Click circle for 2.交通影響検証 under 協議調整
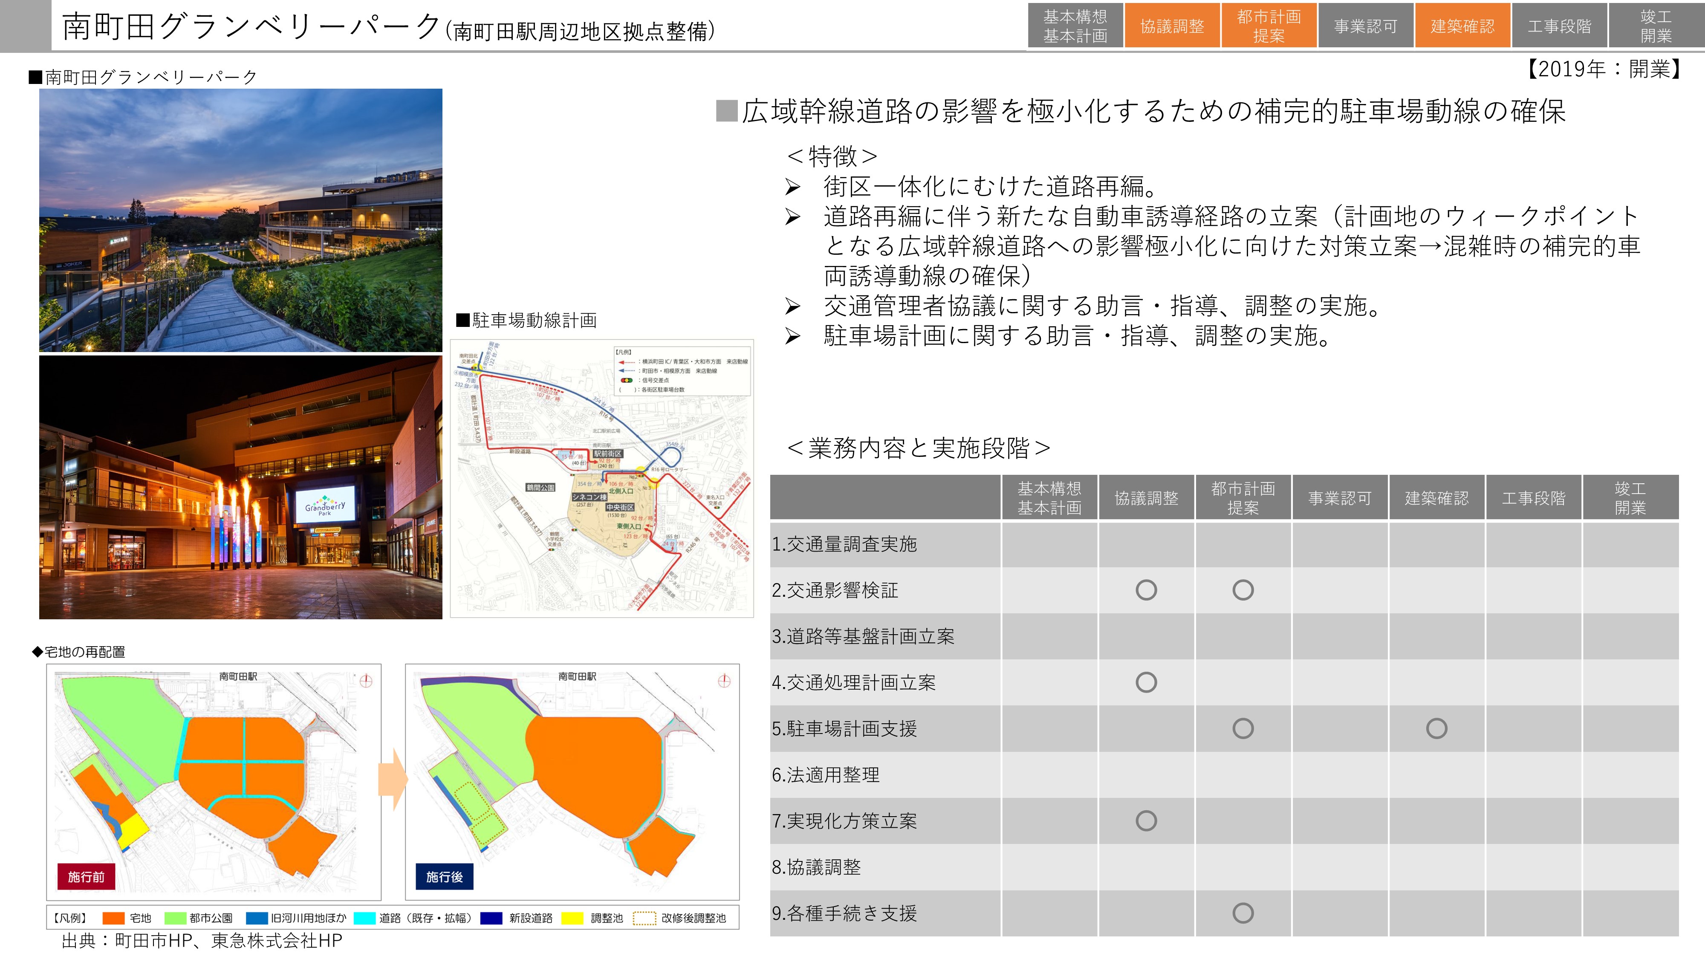This screenshot has width=1705, height=959. 1146,590
